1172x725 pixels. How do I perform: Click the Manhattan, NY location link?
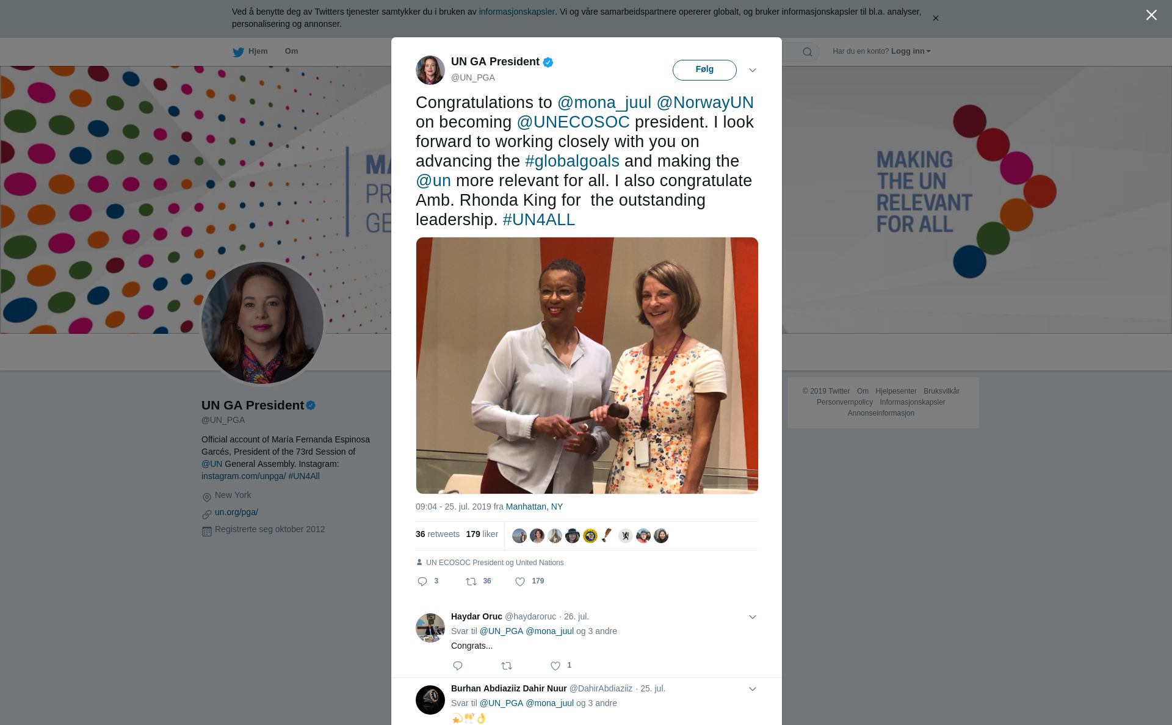pos(534,507)
